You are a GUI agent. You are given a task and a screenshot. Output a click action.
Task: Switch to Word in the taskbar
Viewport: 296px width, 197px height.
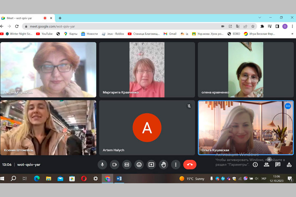pos(119,179)
